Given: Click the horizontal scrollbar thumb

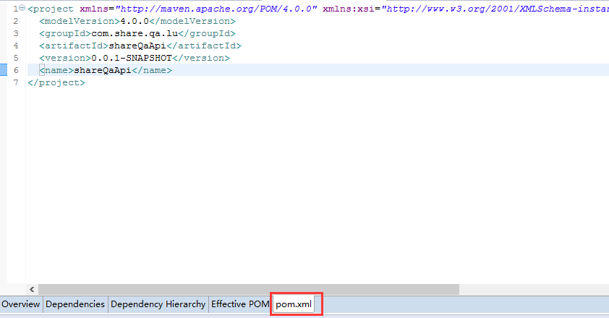Looking at the screenshot, I should (249, 289).
